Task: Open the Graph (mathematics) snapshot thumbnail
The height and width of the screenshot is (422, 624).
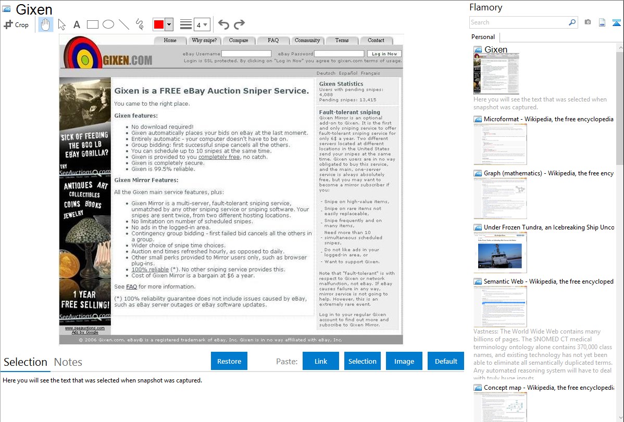Action: pos(500,198)
